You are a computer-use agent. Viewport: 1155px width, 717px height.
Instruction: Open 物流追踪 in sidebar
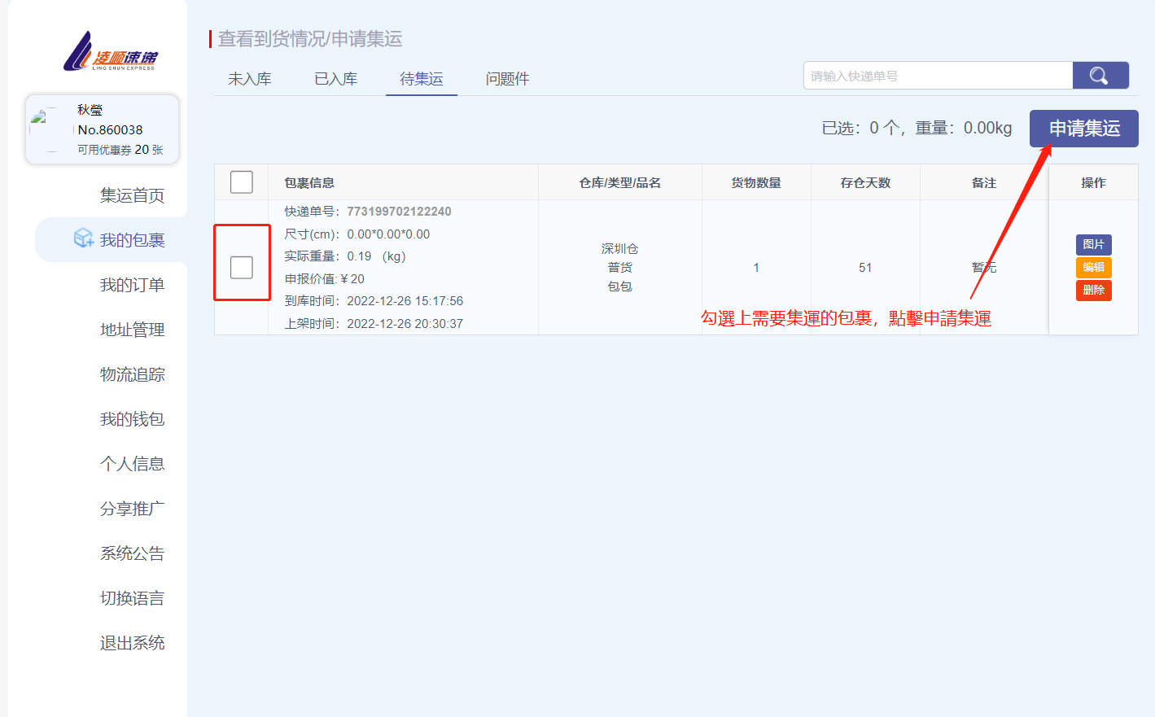point(133,374)
